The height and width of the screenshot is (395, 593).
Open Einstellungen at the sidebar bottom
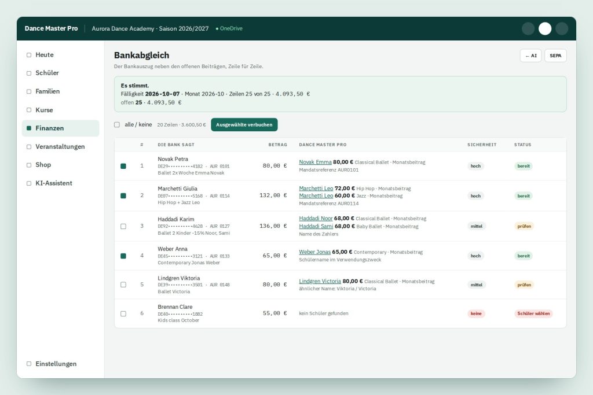[x=60, y=364]
